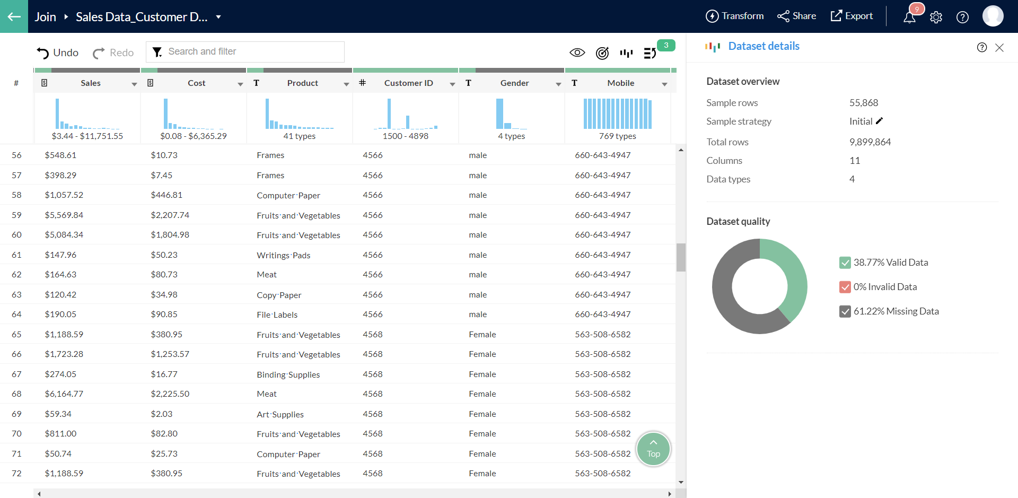The image size is (1018, 498).
Task: Click the bar chart data quality icon
Action: (x=626, y=53)
